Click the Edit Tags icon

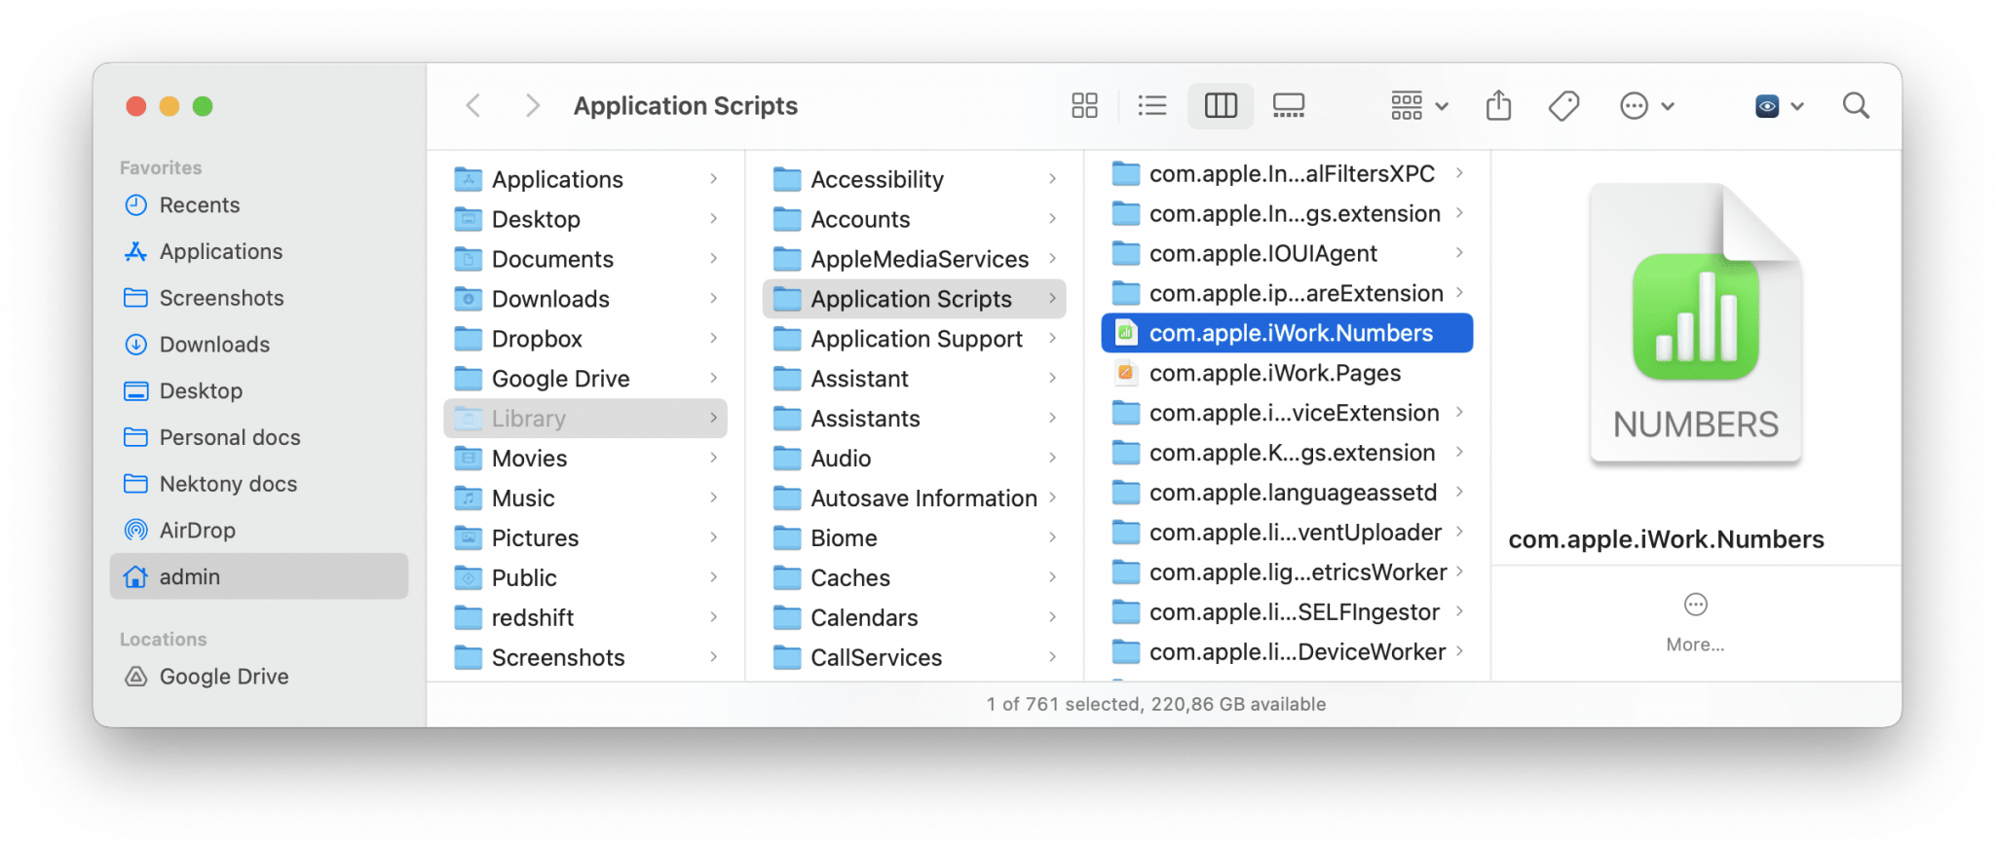(x=1563, y=105)
